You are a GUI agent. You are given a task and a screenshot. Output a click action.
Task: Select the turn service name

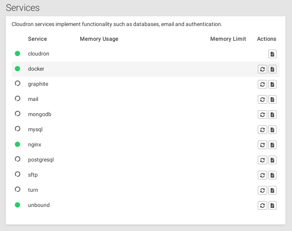pyautogui.click(x=33, y=190)
